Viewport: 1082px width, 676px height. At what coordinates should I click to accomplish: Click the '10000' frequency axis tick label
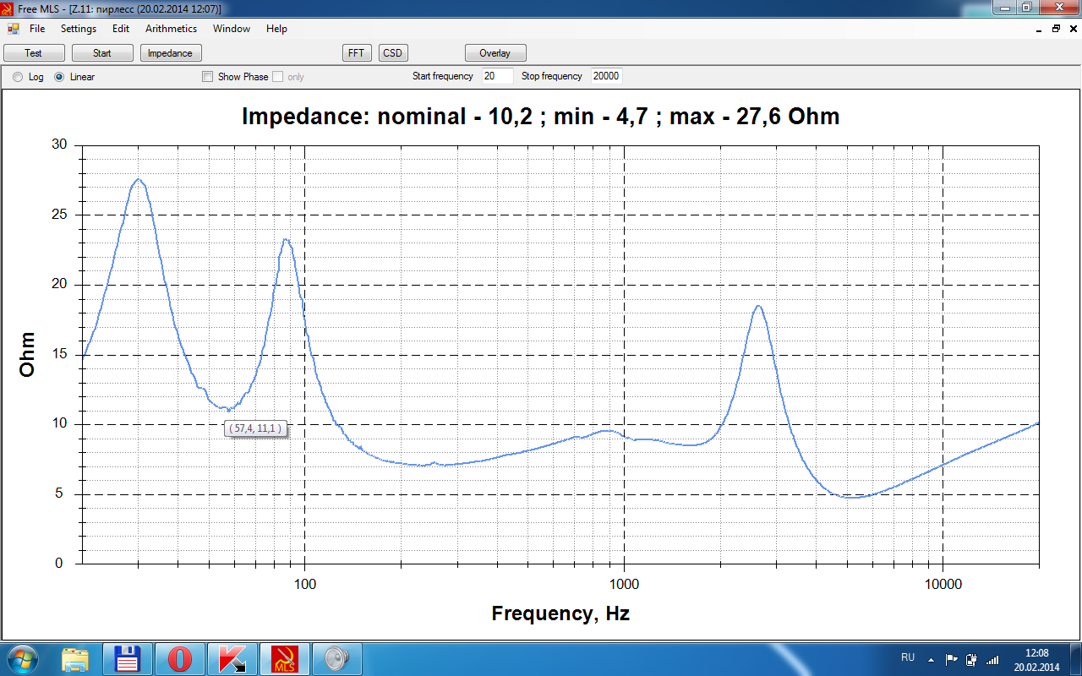[943, 583]
